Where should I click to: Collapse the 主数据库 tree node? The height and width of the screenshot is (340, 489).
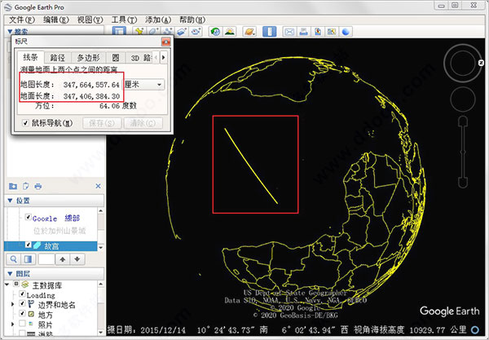click(x=7, y=285)
